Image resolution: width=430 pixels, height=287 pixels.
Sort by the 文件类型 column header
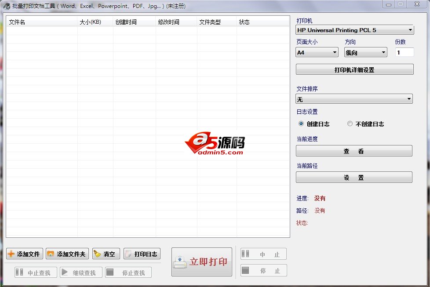[x=217, y=22]
